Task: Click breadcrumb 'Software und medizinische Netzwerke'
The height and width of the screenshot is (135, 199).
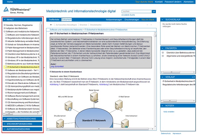Action: click(66, 30)
